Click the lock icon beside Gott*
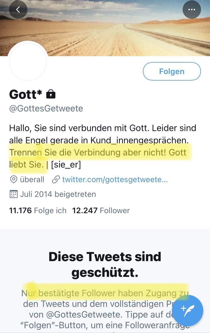Viewport: 210px width, 333px height. click(50, 94)
